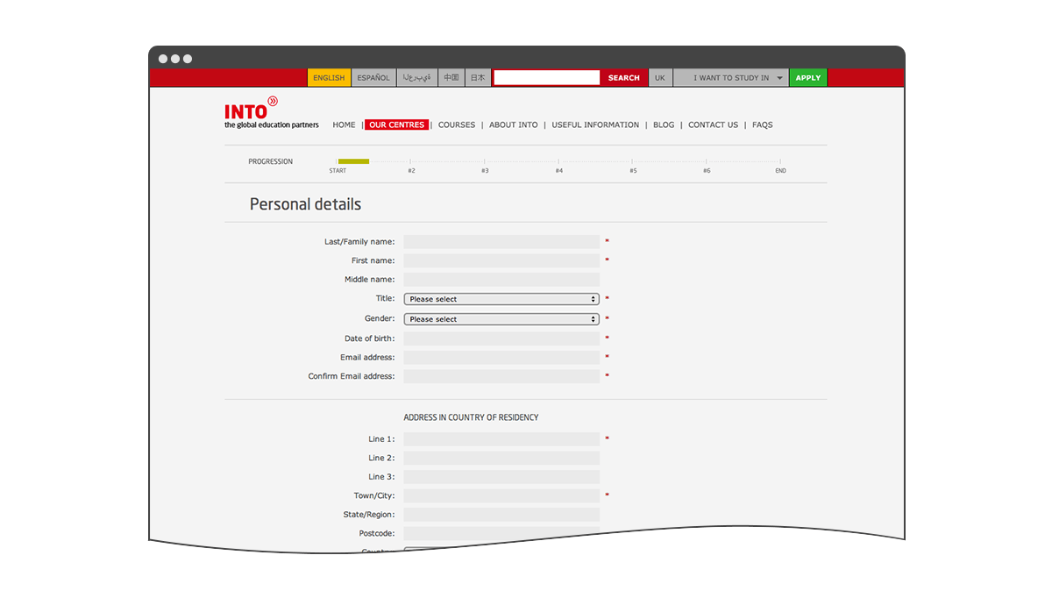Image resolution: width=1052 pixels, height=605 pixels.
Task: Click the Town/City label
Action: pos(374,496)
